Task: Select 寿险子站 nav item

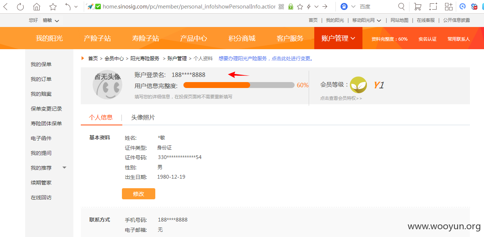Action: click(146, 38)
